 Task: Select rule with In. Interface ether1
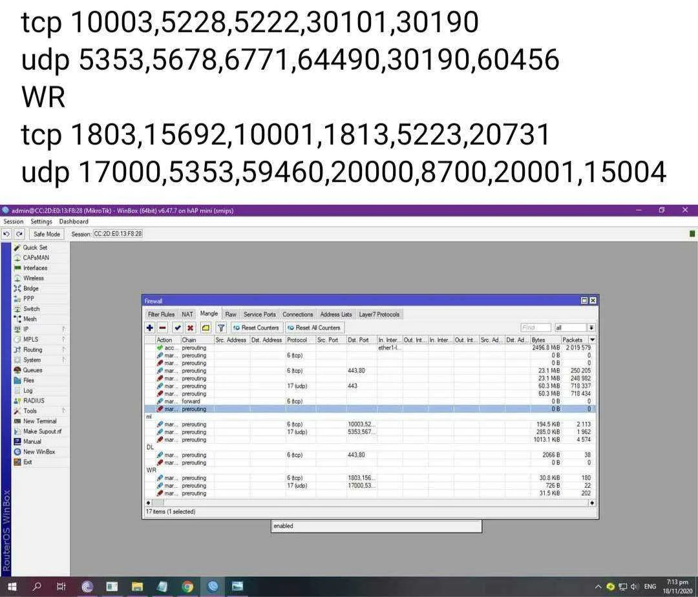(x=370, y=348)
